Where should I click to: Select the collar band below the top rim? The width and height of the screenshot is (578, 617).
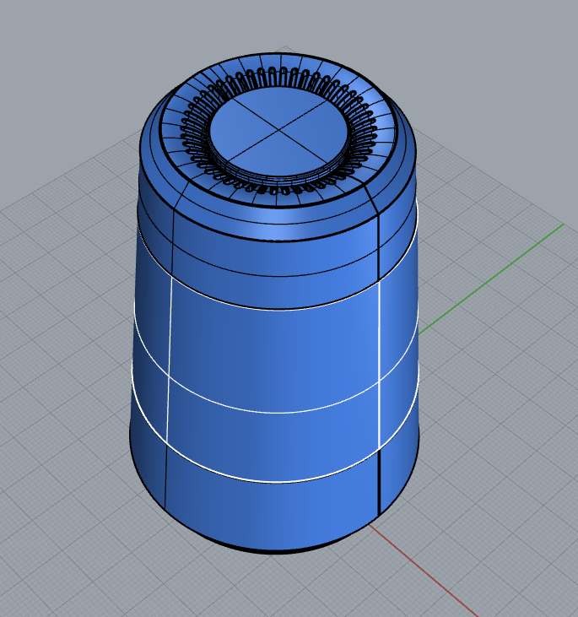[278, 253]
